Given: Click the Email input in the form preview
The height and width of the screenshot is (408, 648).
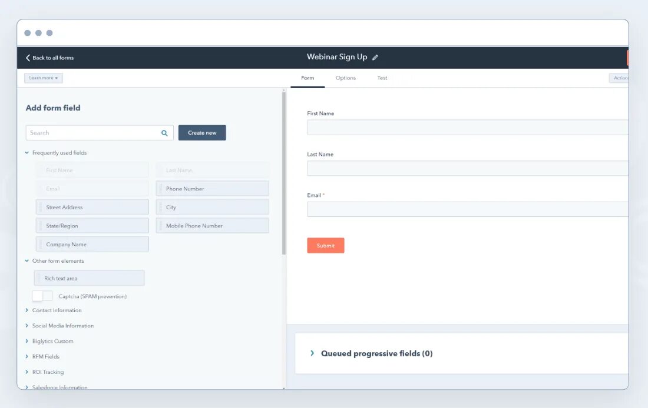Looking at the screenshot, I should [x=465, y=209].
